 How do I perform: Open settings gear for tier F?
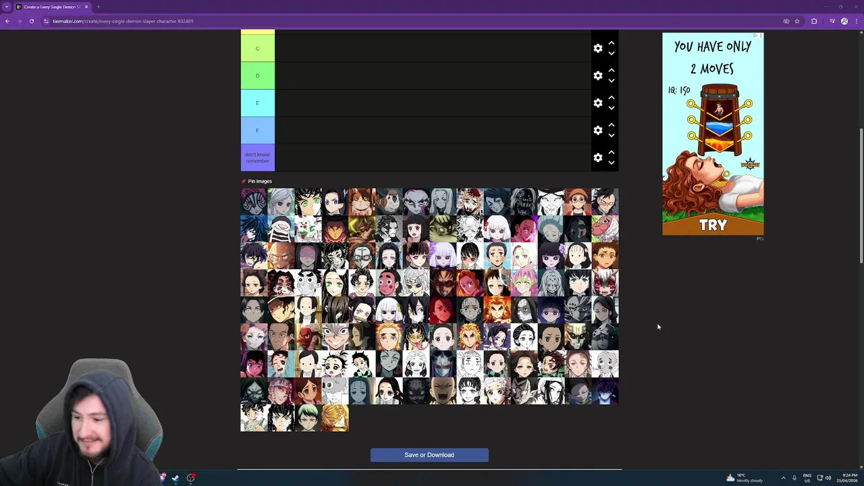pyautogui.click(x=597, y=130)
